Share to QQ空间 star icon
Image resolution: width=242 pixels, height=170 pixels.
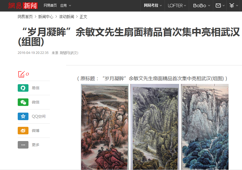(23, 116)
